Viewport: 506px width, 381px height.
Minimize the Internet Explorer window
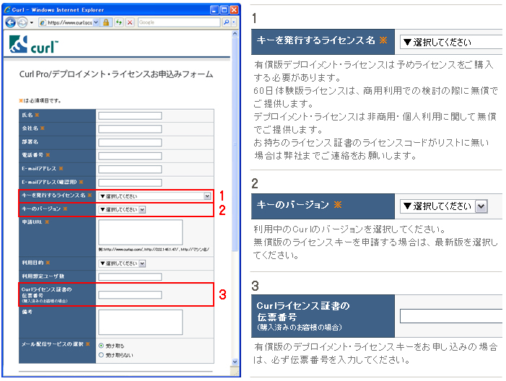tap(214, 9)
